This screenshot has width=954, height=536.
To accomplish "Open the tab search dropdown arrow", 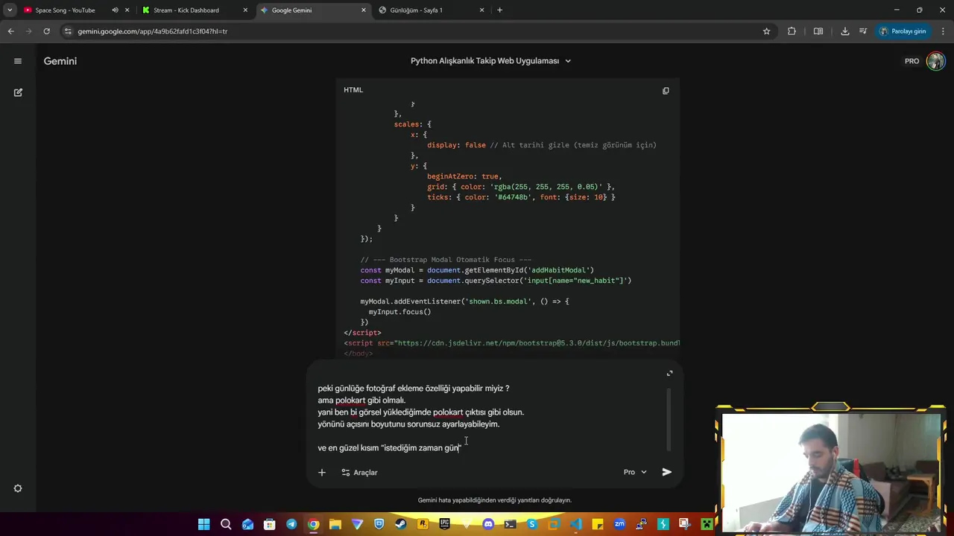I will coord(10,10).
